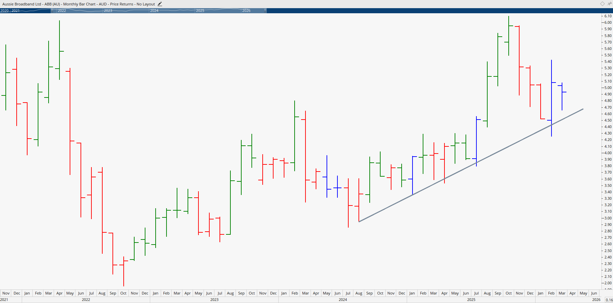Click 2023 in the top navigator strip
Screen dimensions: 613x303
(x=108, y=11)
